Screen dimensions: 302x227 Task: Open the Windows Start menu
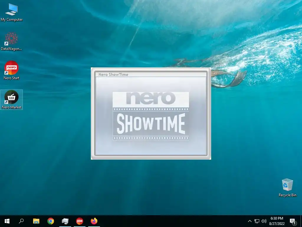(7, 221)
